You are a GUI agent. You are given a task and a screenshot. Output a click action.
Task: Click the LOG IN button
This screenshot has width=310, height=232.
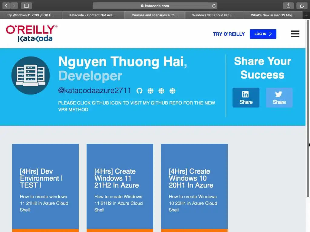(x=263, y=34)
